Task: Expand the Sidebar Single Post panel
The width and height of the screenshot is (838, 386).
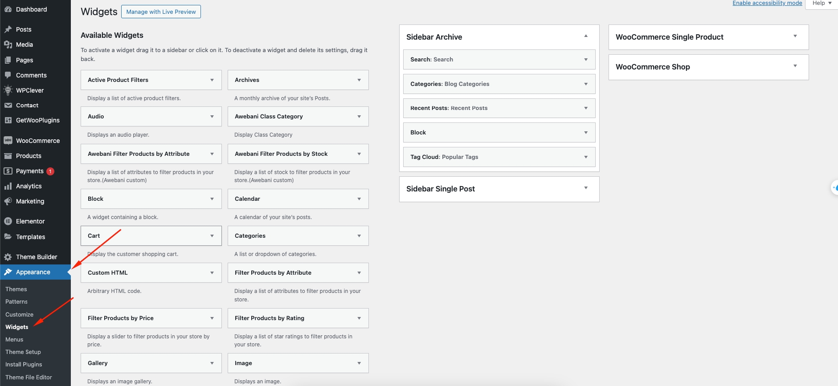Action: [x=586, y=188]
